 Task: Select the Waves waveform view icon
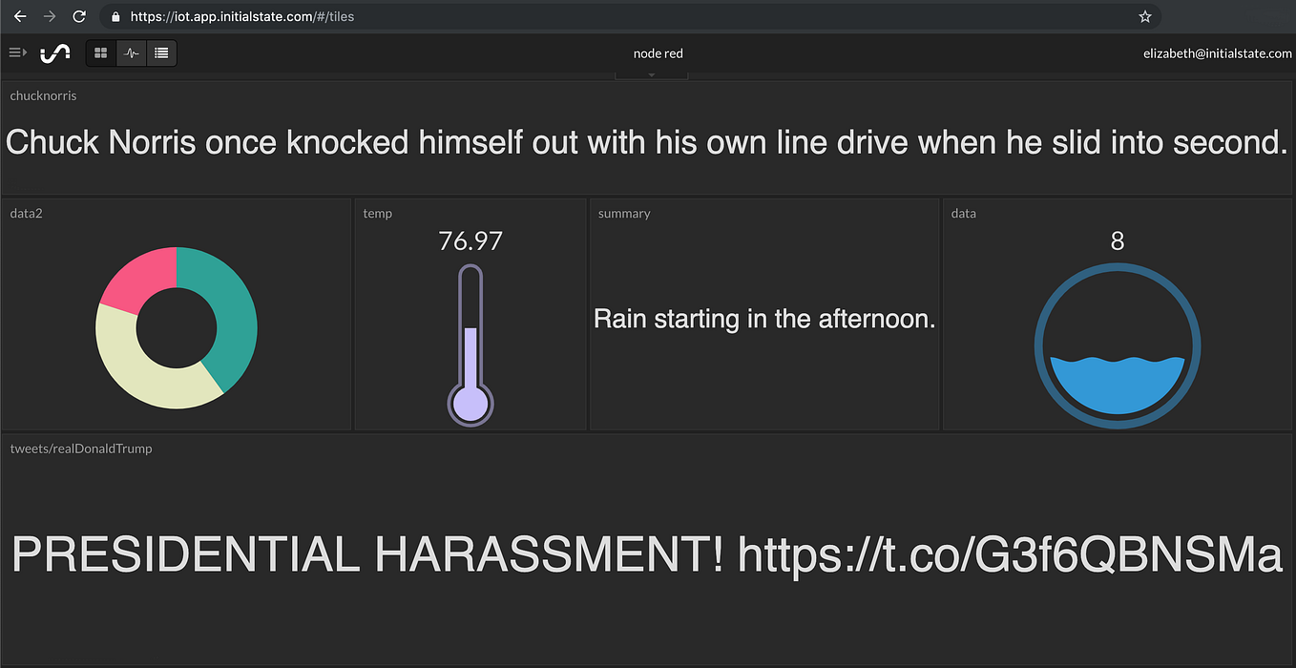click(131, 52)
